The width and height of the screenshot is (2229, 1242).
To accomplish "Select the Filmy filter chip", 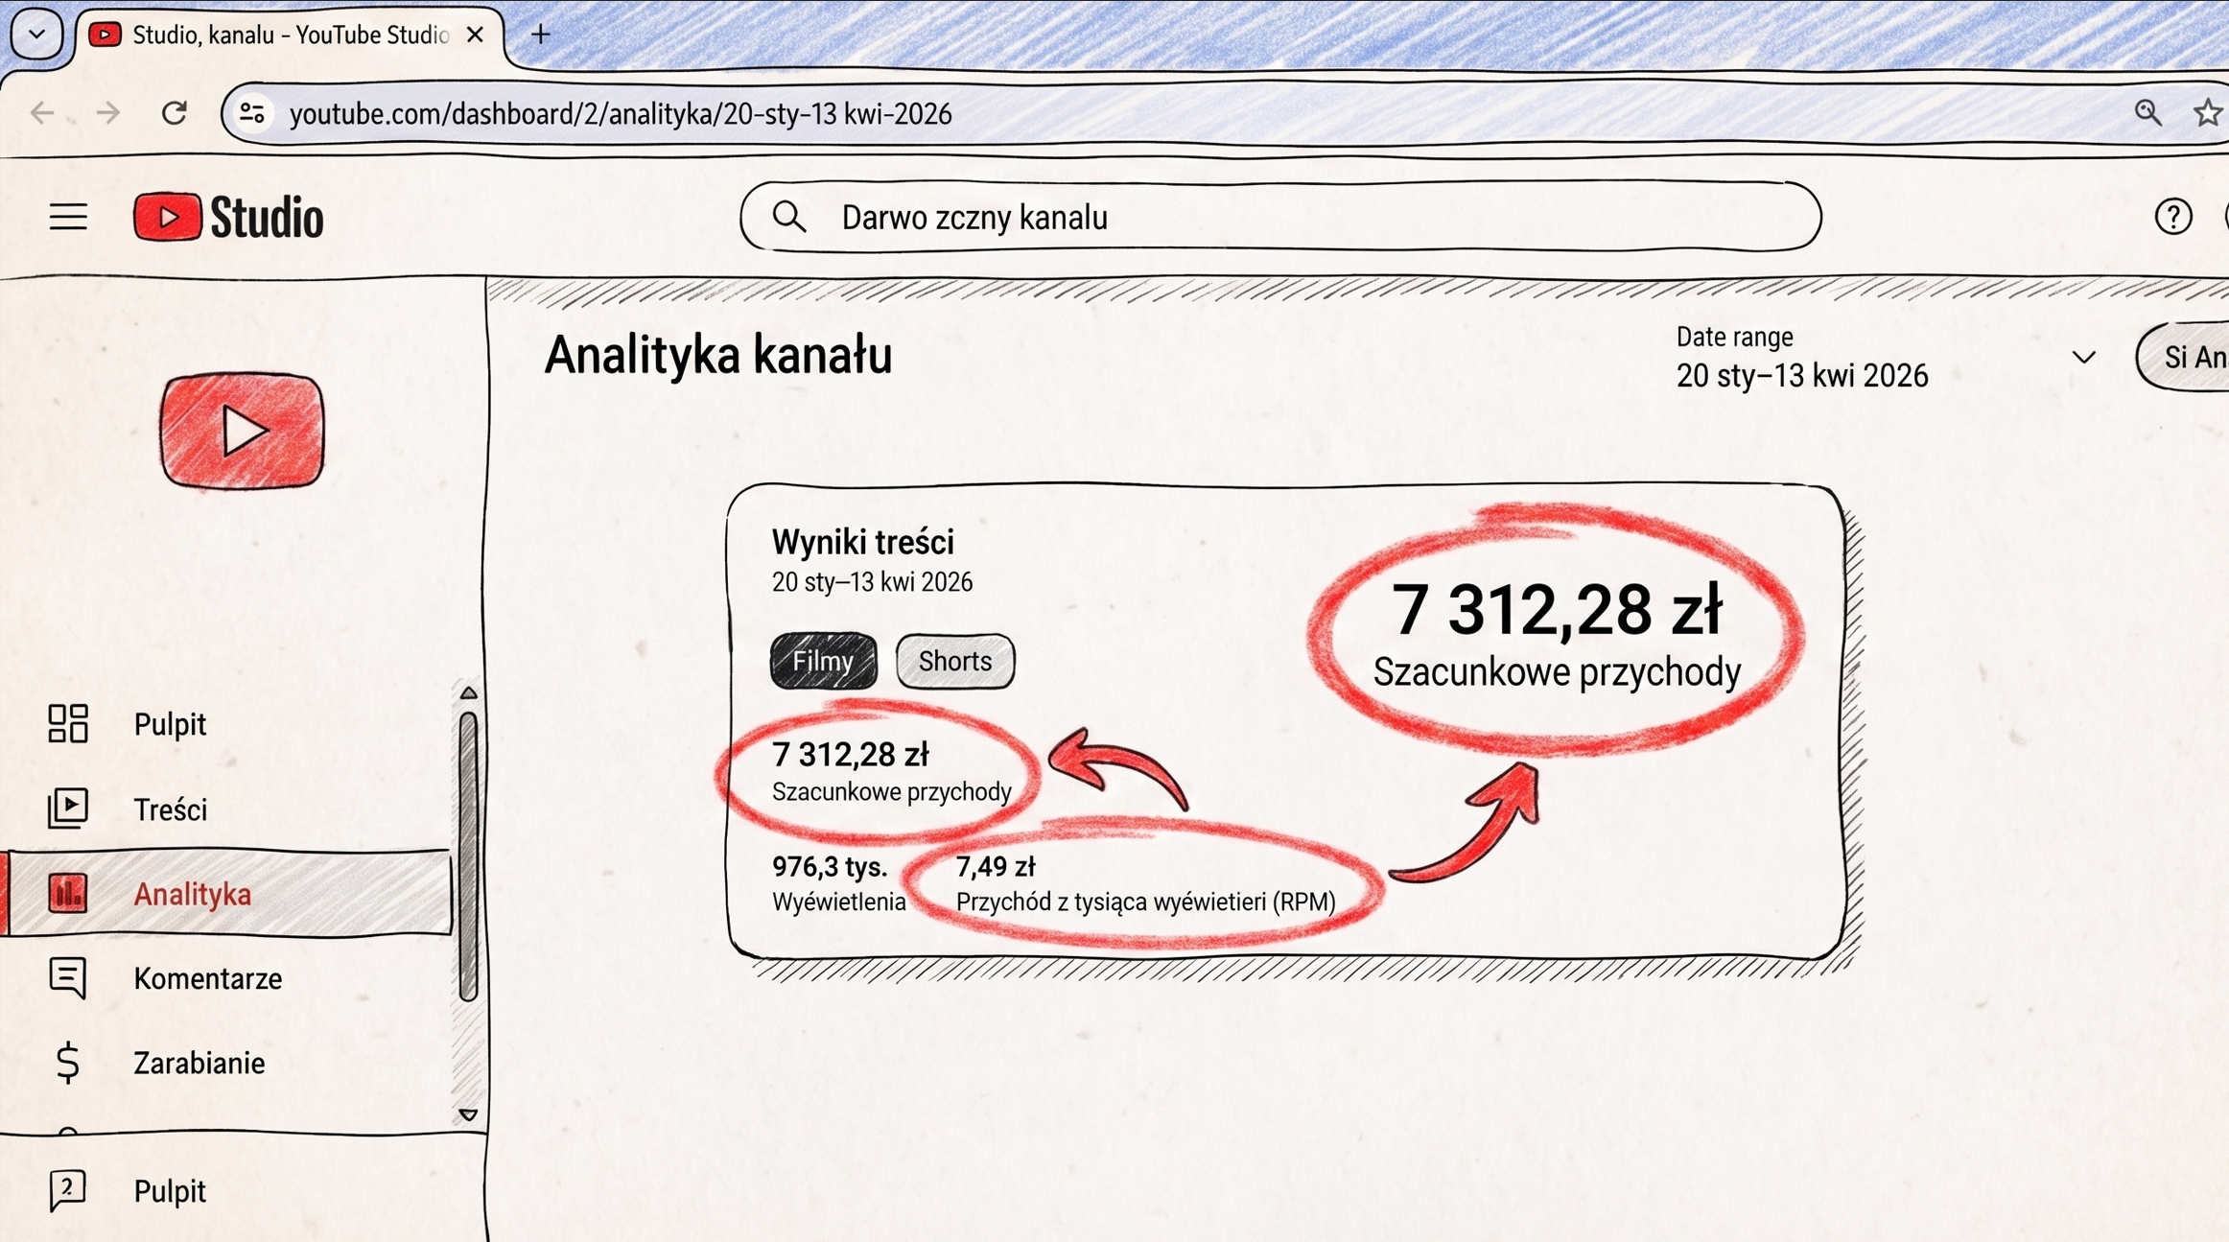I will tap(823, 661).
